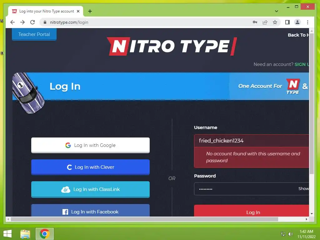Reload the Nitro Type login page
This screenshot has height=240, width=320.
coord(32,22)
